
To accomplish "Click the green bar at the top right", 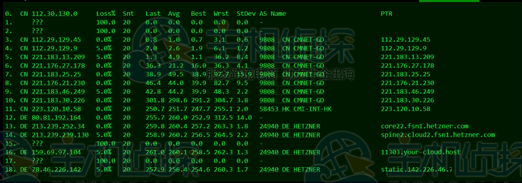I will pyautogui.click(x=449, y=1).
